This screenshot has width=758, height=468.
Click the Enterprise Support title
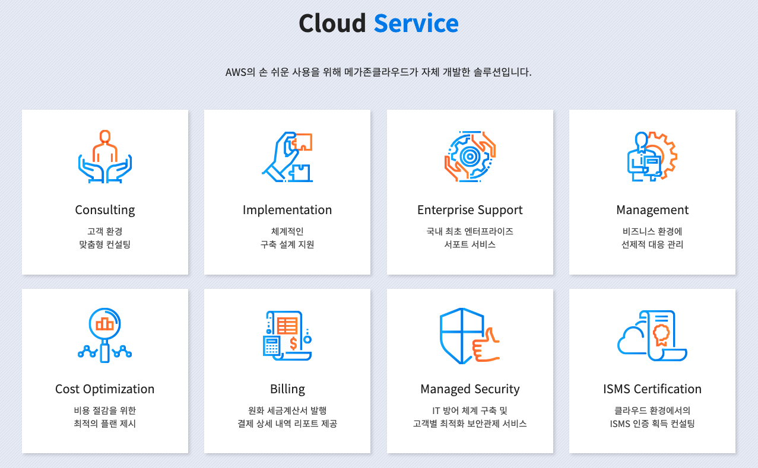tap(470, 209)
